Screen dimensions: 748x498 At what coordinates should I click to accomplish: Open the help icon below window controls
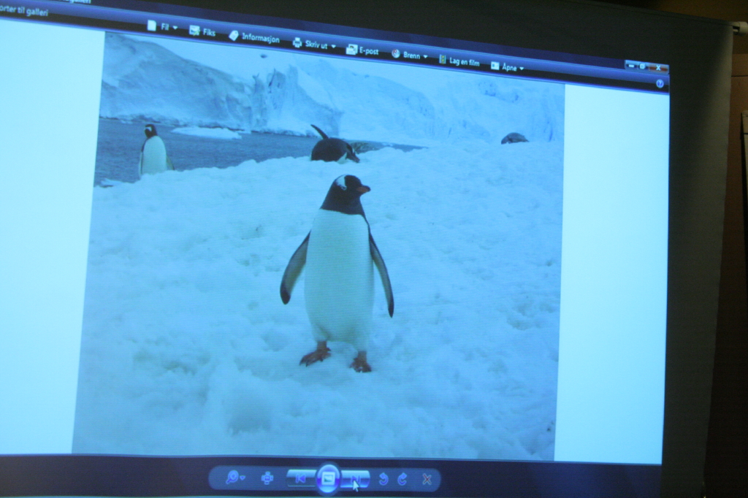pyautogui.click(x=660, y=83)
